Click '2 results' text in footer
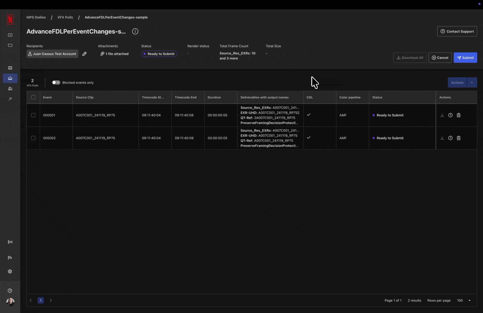483x313 pixels. tap(414, 301)
